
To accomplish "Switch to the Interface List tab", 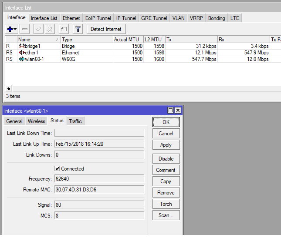I will (44, 18).
